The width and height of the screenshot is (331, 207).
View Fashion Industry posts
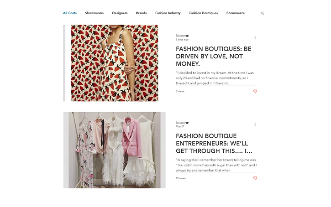[x=168, y=13]
